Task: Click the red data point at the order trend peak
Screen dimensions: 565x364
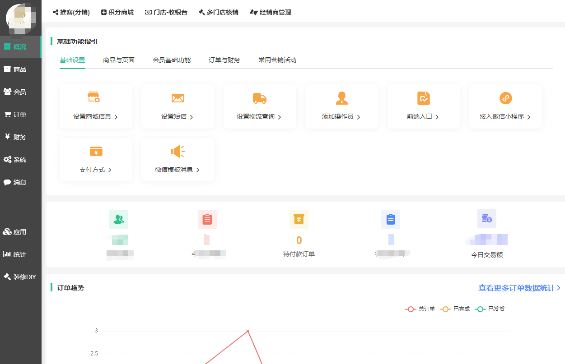Action: (x=248, y=331)
